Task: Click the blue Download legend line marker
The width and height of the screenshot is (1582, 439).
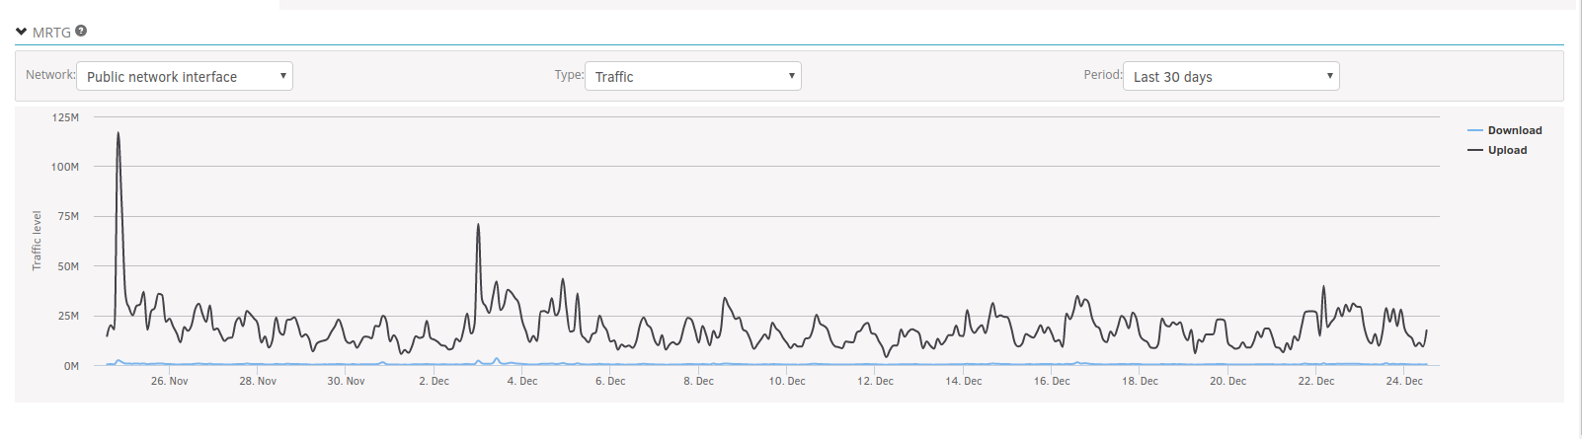Action: 1475,130
